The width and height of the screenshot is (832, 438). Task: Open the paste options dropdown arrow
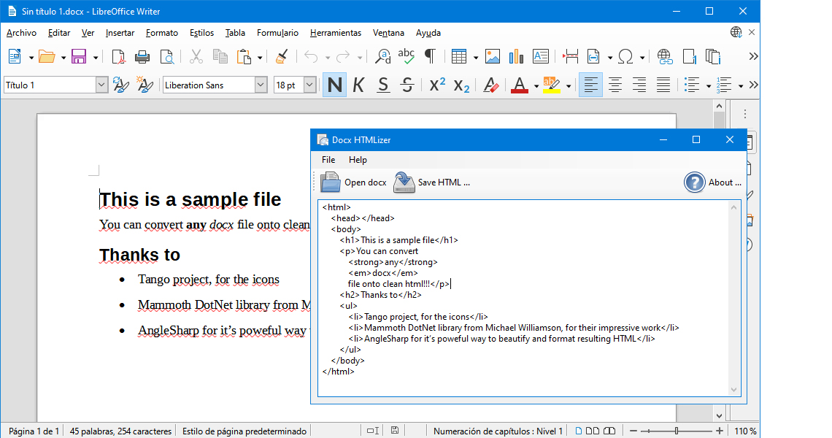[260, 58]
